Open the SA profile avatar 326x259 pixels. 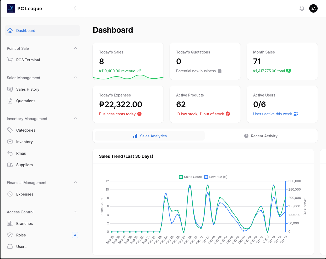[313, 8]
